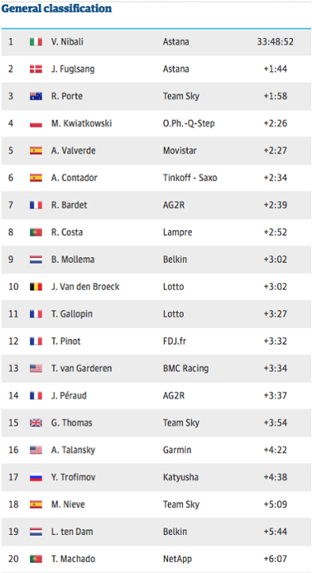Click the Italian flag beside V. Nibali

tap(36, 42)
